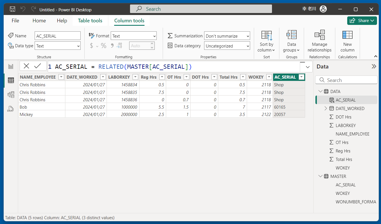The width and height of the screenshot is (381, 224).
Task: Click the Manage relationships button
Action: click(320, 42)
